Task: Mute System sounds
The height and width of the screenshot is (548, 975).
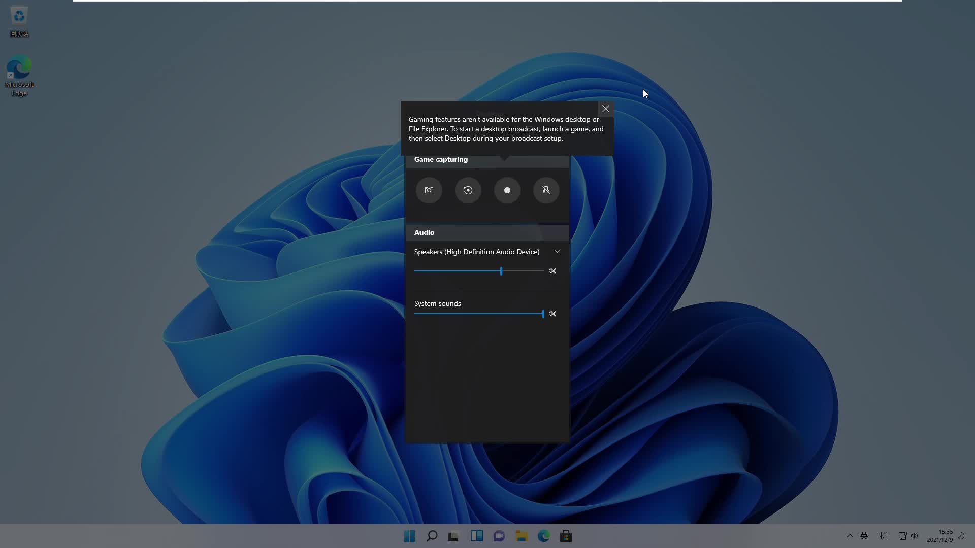Action: pos(552,314)
